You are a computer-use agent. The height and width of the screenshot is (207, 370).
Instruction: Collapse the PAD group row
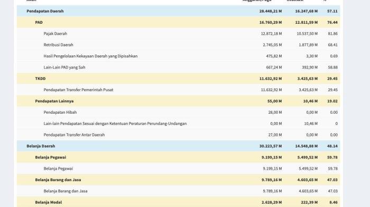(x=179, y=22)
